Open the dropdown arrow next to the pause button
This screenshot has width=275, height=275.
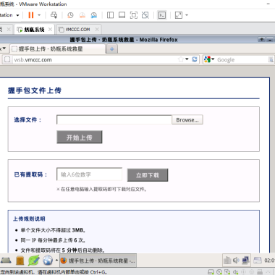coord(39,15)
